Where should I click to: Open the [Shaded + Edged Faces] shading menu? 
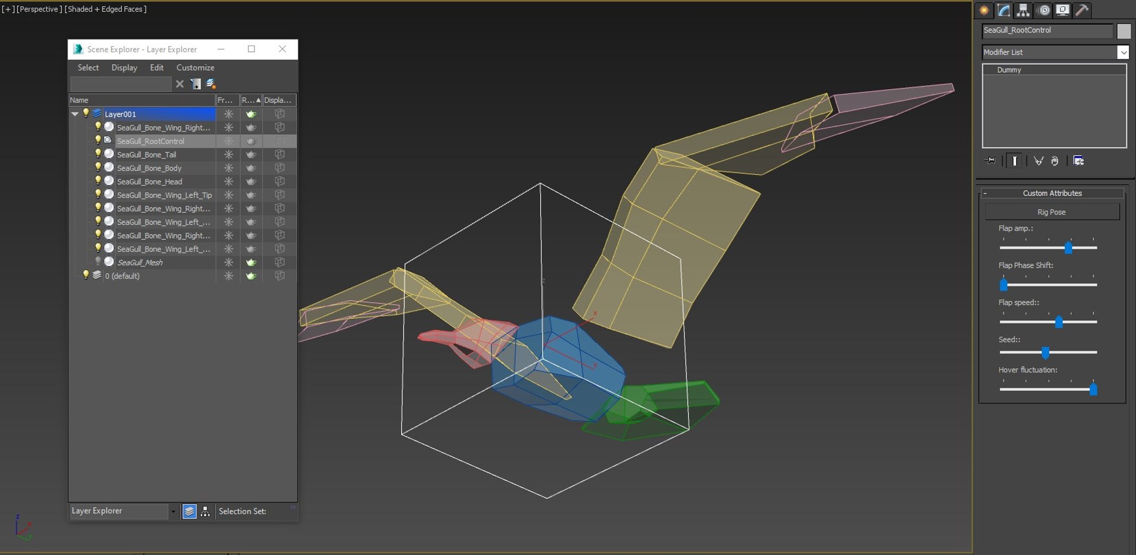tap(105, 9)
